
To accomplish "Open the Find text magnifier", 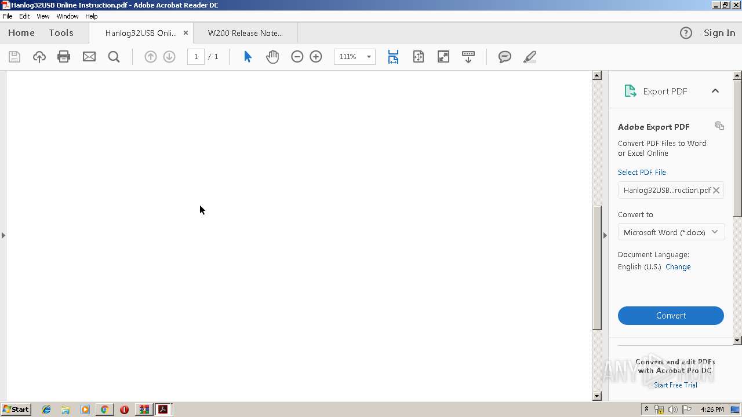I will pyautogui.click(x=114, y=57).
